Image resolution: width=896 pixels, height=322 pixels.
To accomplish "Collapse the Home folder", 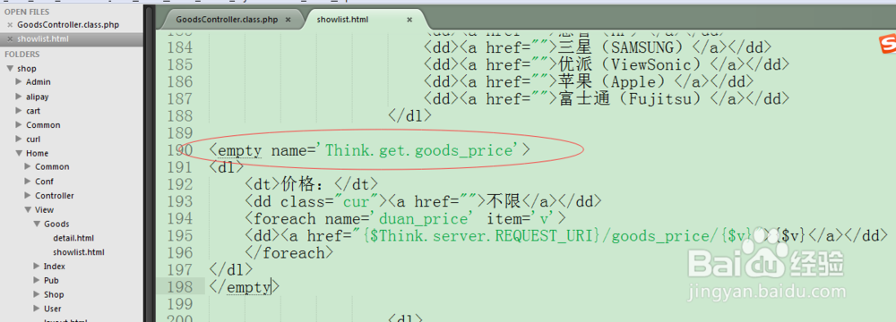I will 19,153.
